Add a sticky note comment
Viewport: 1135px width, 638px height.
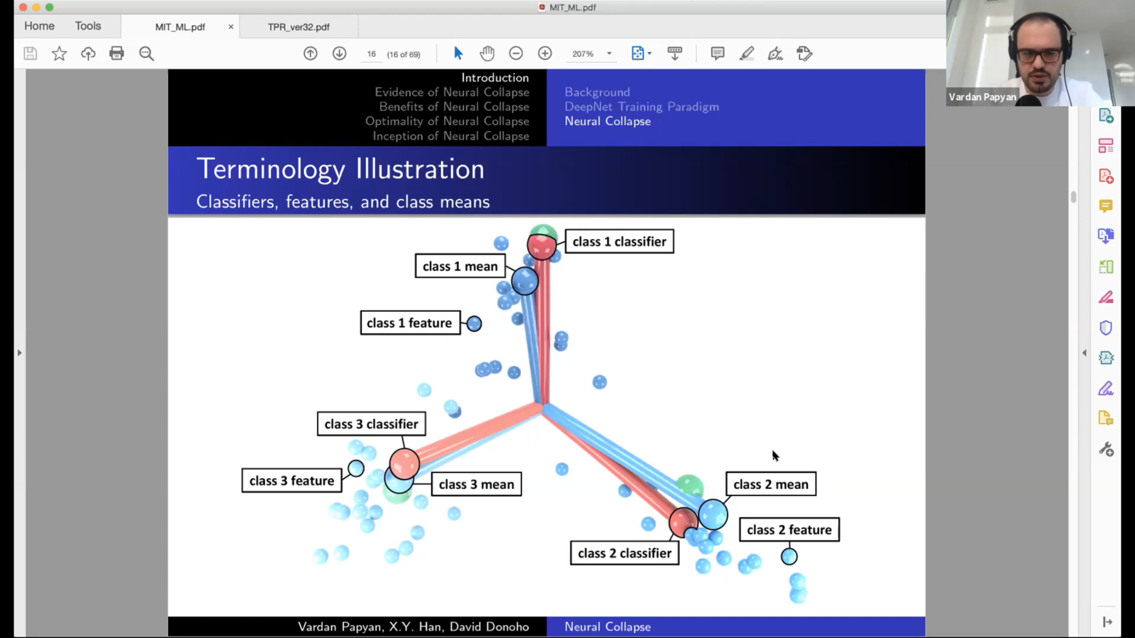coord(717,53)
